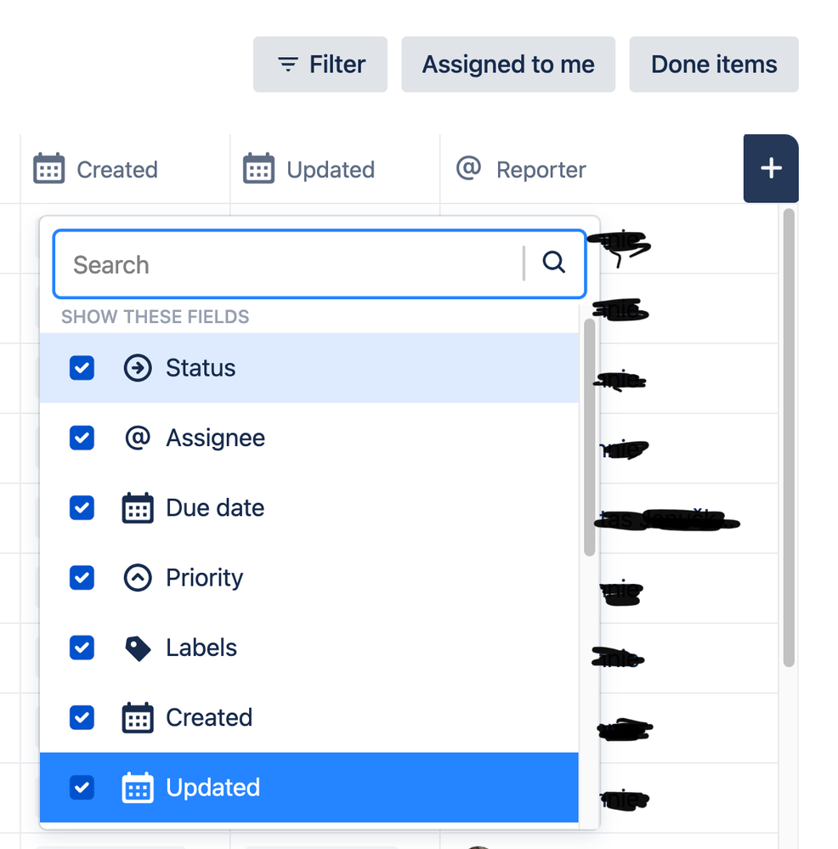Screen dimensions: 838x849
Task: Uncheck the Status field checkbox
Action: 82,367
